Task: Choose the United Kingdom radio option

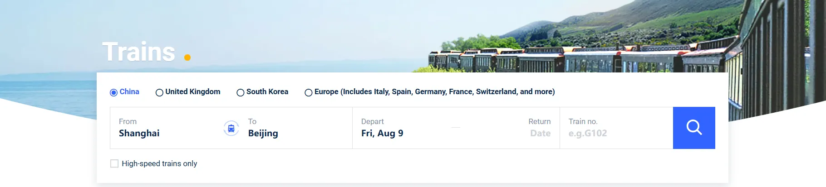Action: [159, 92]
